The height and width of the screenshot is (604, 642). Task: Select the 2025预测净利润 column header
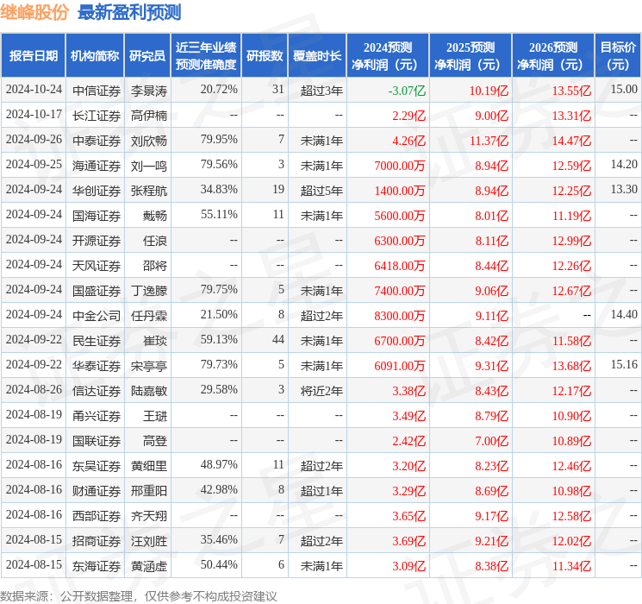pyautogui.click(x=471, y=56)
